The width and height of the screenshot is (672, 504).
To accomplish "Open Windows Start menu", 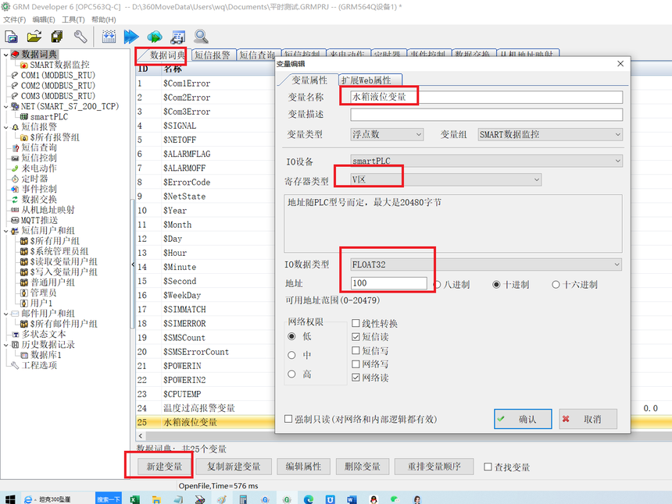I will pyautogui.click(x=9, y=499).
